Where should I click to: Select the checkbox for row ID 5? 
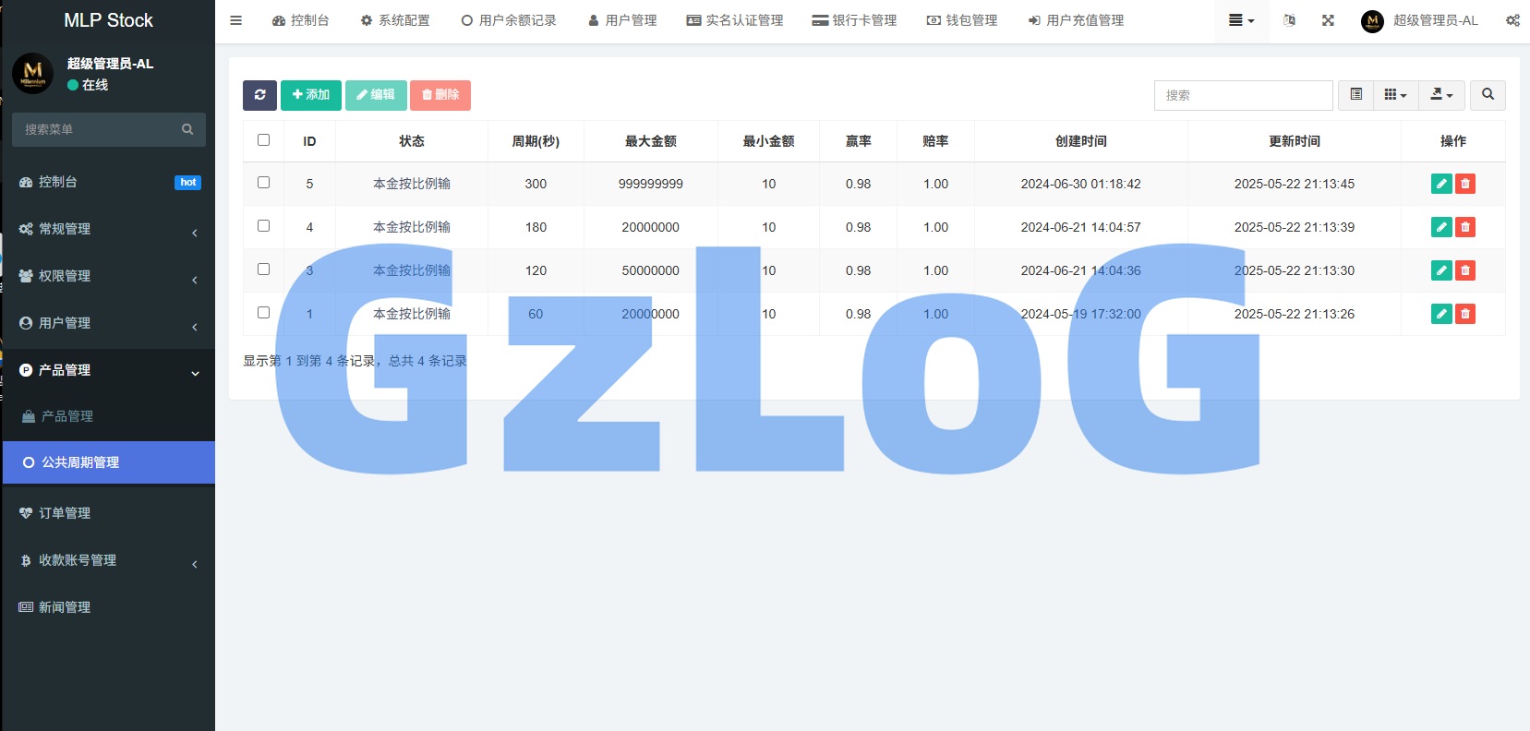click(x=263, y=183)
